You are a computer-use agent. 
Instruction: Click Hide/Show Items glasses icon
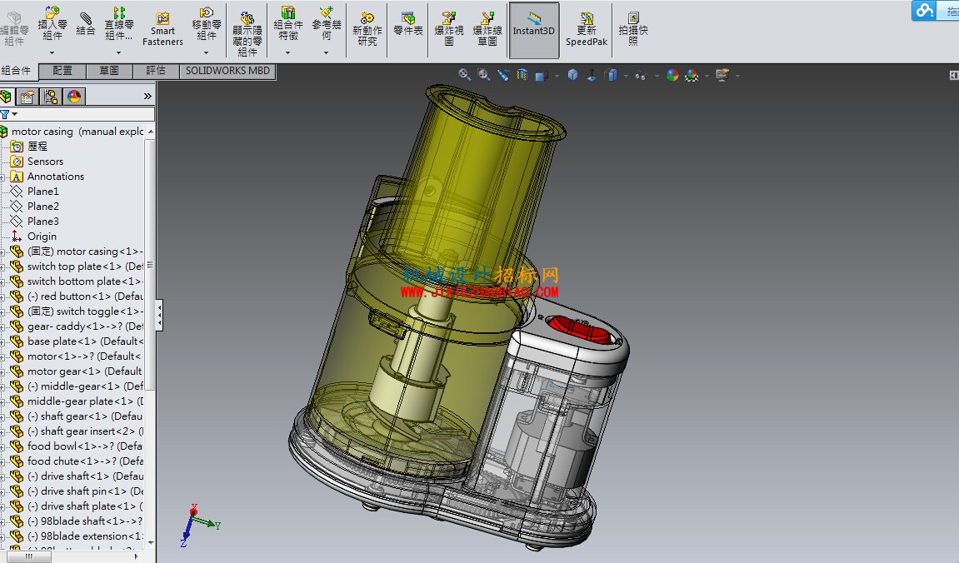(x=641, y=76)
